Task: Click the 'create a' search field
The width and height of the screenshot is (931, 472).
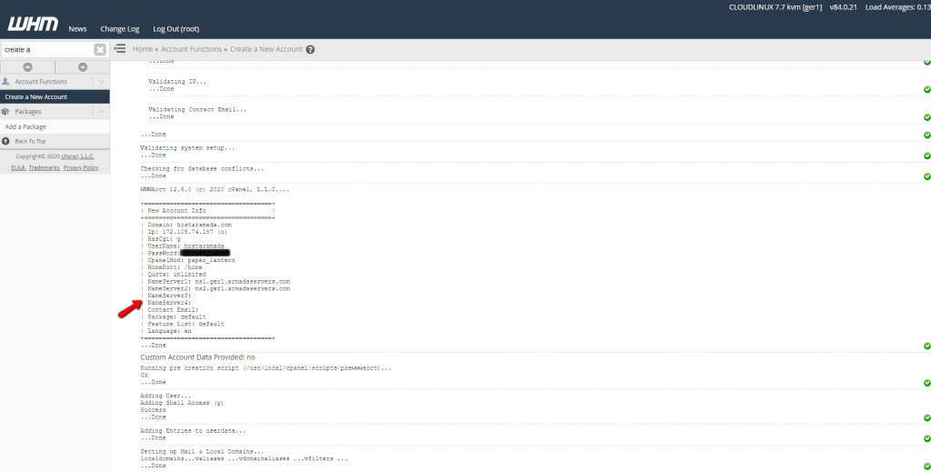Action: pos(47,49)
